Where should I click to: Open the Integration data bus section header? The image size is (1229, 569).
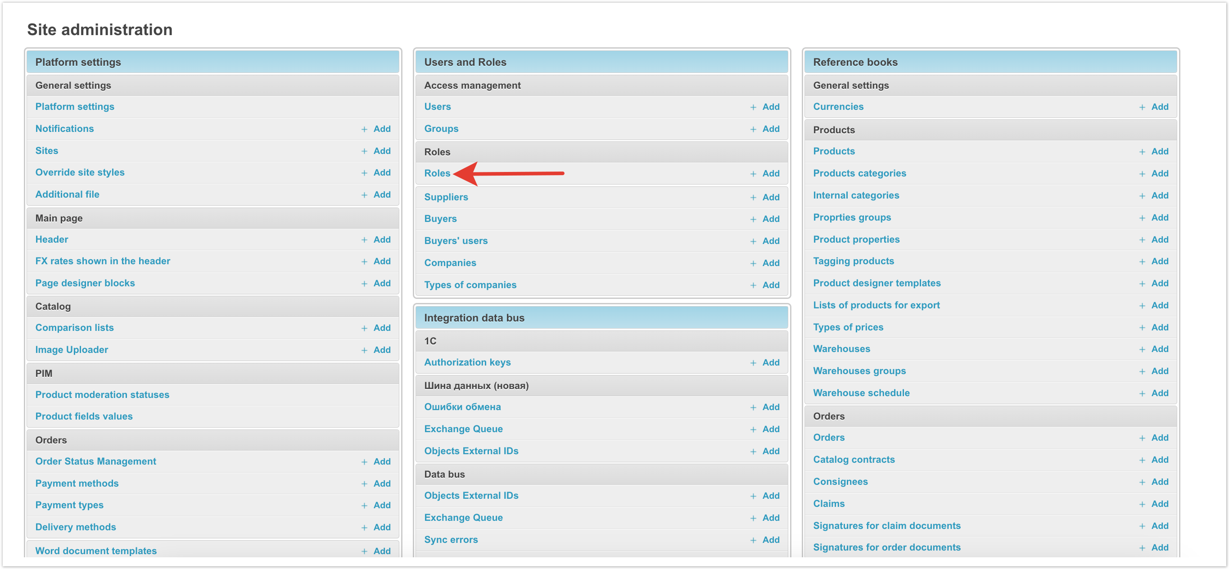click(474, 318)
